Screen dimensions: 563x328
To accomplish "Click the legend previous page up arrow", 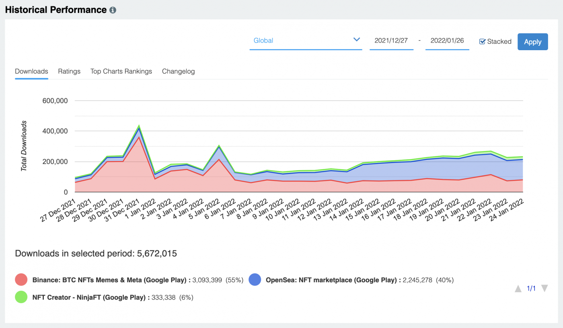I will [518, 289].
